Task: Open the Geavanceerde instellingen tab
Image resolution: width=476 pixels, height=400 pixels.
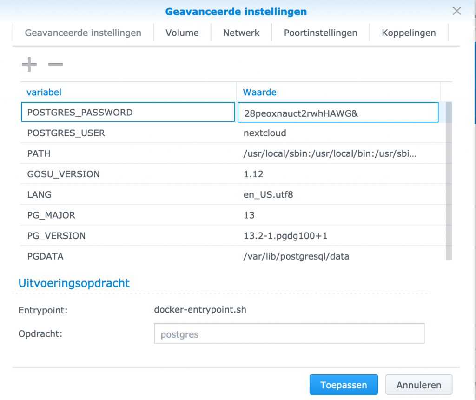Action: 83,33
